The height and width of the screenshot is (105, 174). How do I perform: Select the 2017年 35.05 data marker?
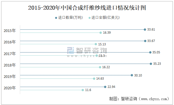pyautogui.click(x=150, y=52)
